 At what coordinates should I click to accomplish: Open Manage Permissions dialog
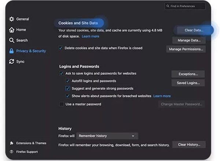186,49
